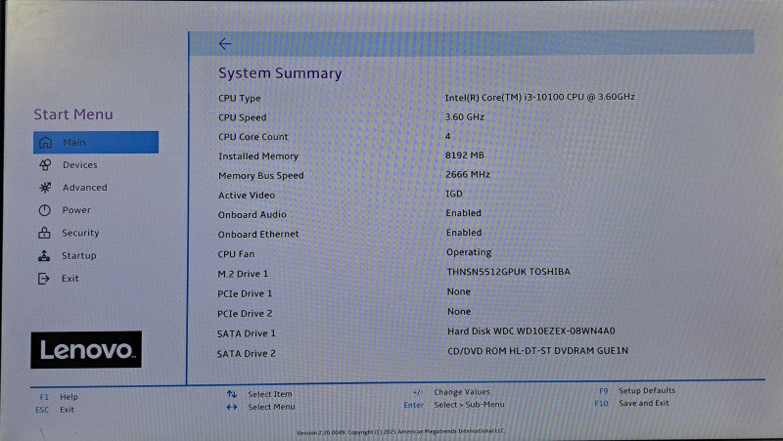
Task: Click the up-down Select Item arrows icon
Action: pos(232,394)
